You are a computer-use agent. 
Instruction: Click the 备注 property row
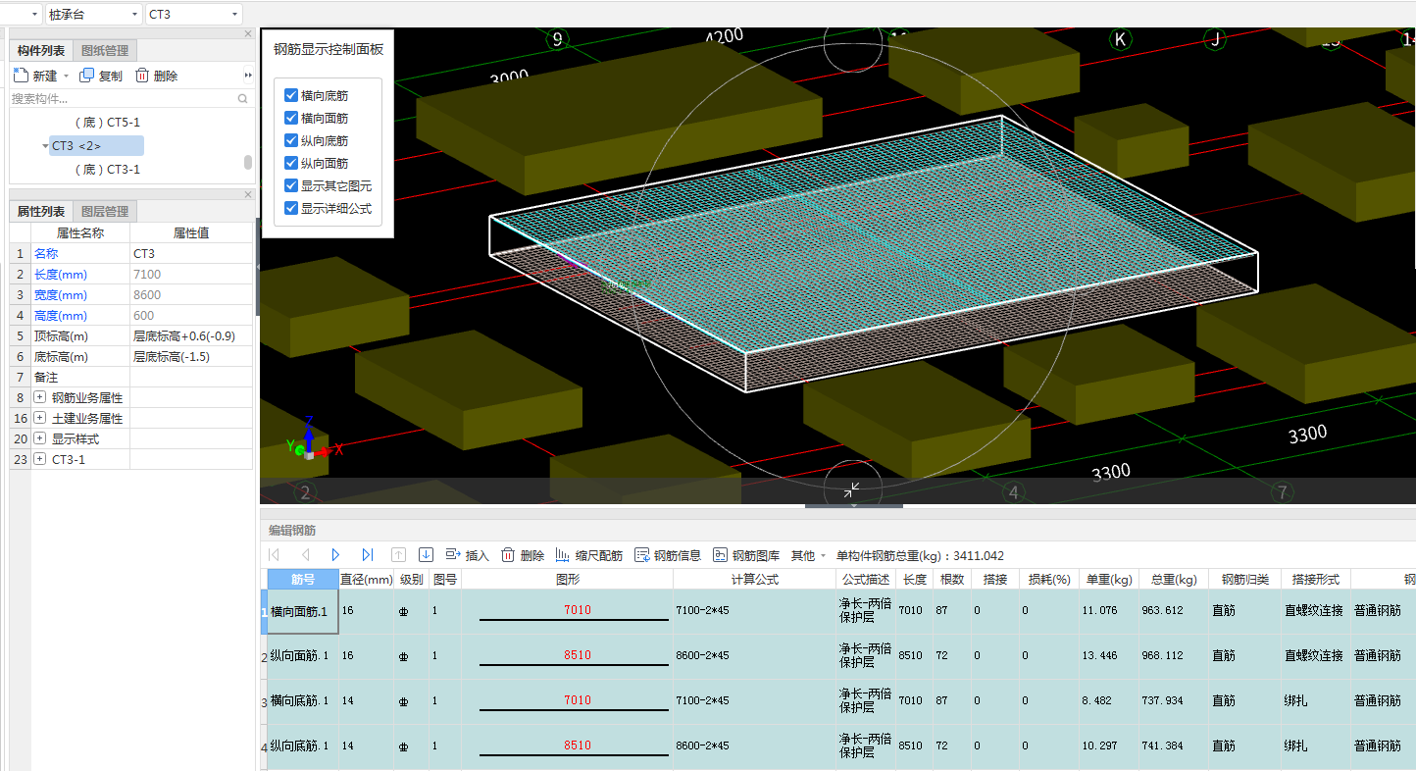click(x=130, y=377)
